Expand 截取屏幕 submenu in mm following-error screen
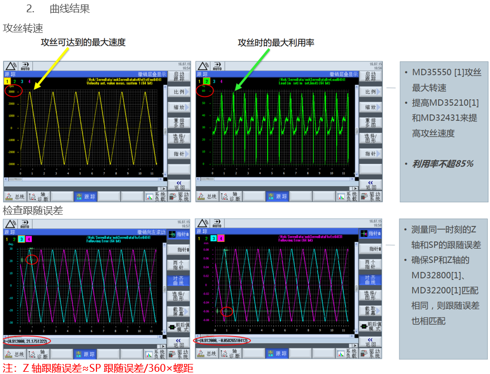Viewport: 490px width, 374px height. 370,311
